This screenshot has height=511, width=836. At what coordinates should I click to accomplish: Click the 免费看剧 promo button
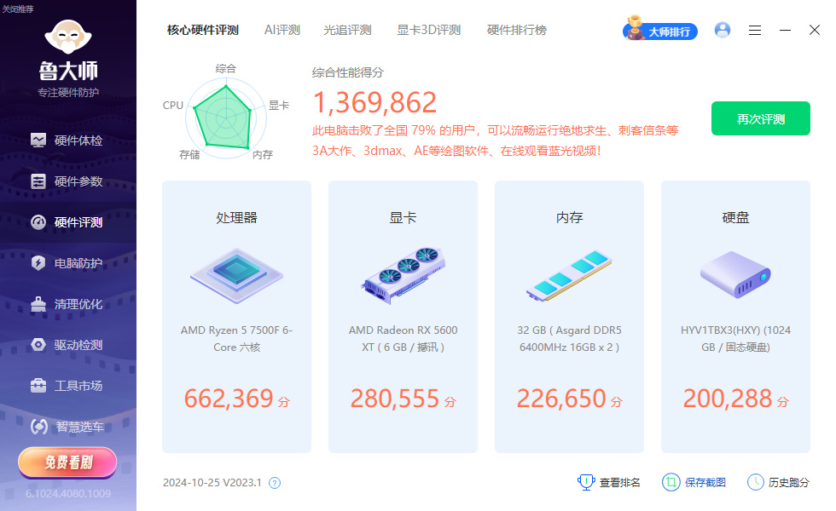(67, 462)
